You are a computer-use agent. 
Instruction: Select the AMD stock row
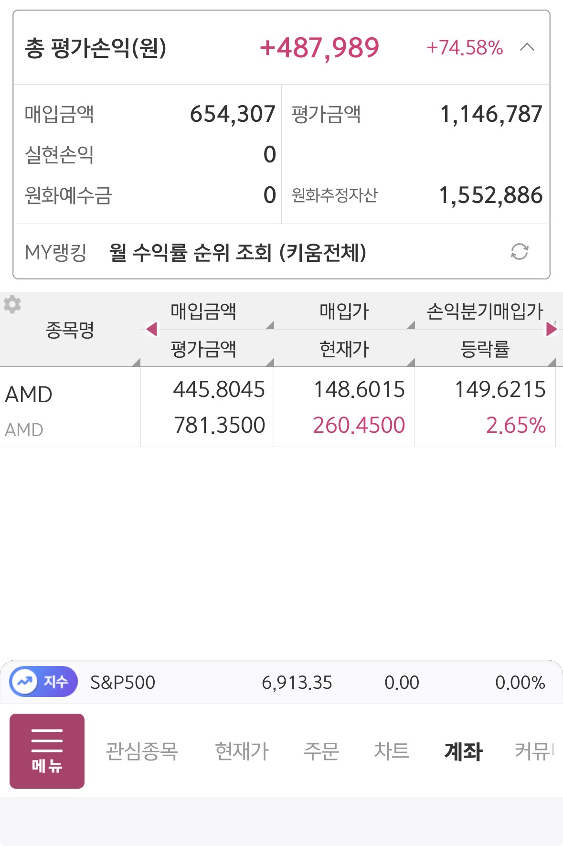tap(70, 407)
